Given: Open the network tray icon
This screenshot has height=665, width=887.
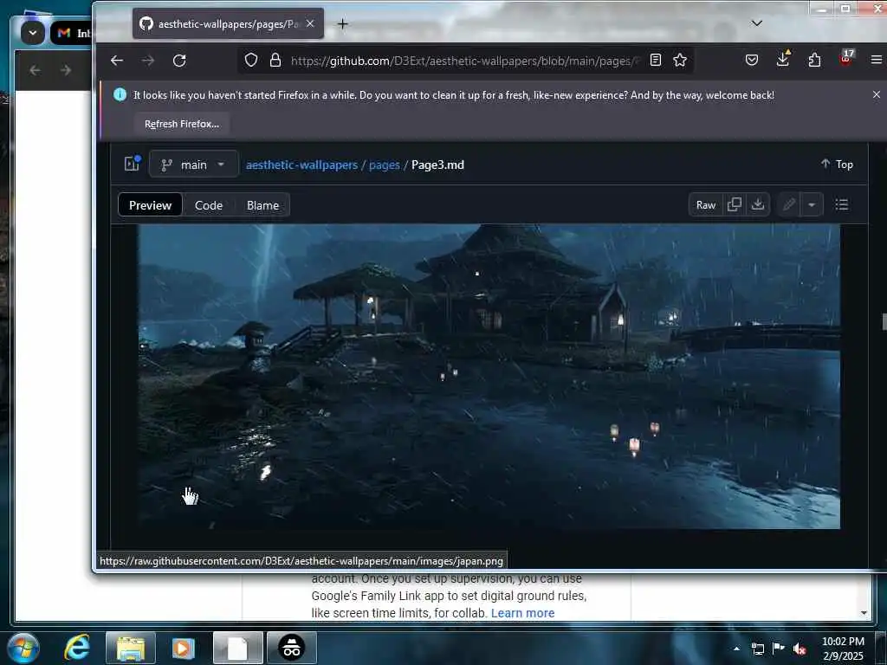Looking at the screenshot, I should [757, 649].
